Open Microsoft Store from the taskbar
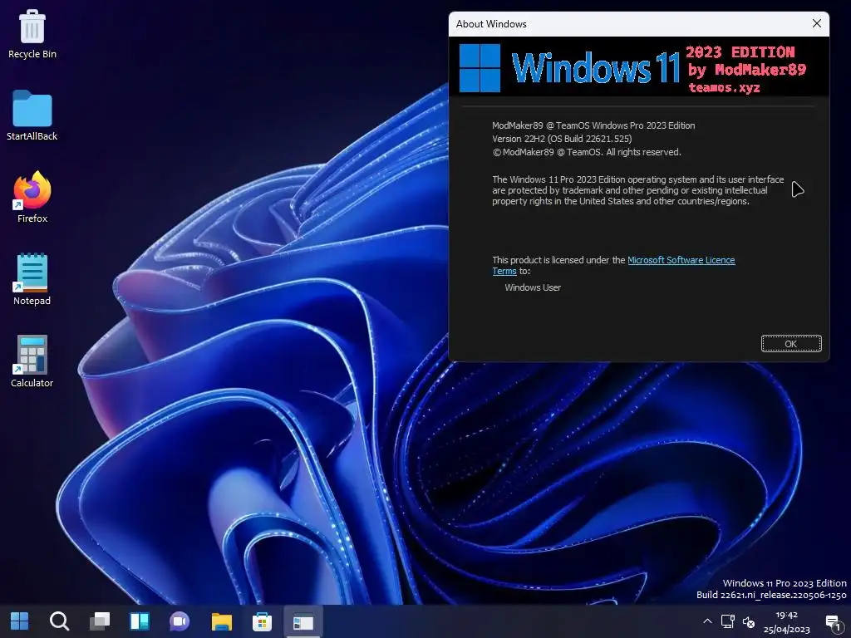This screenshot has width=851, height=638. [x=262, y=621]
